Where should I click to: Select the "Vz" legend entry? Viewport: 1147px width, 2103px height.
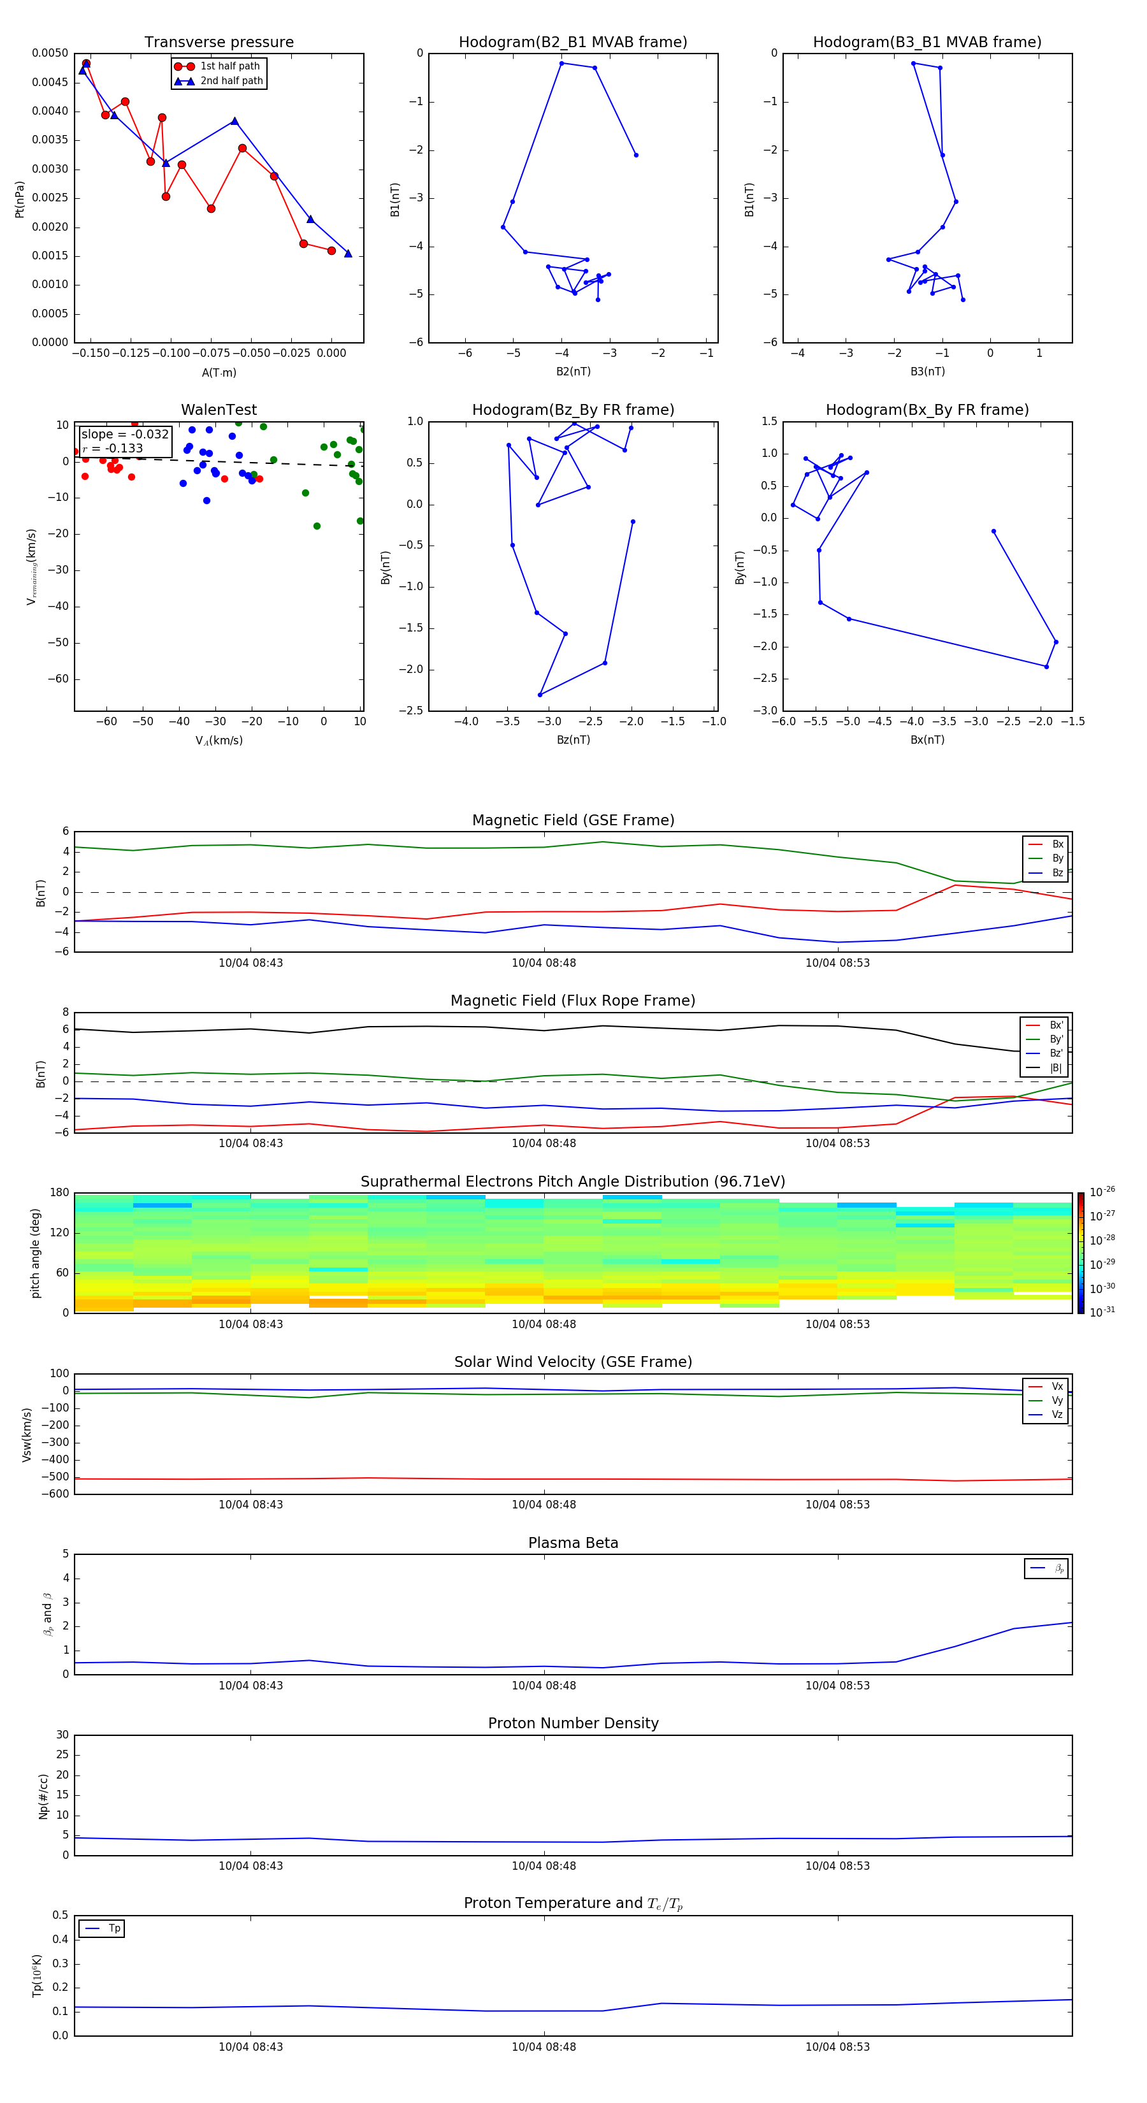click(x=1046, y=1415)
